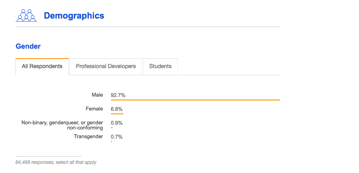Select the Transgender label
The height and width of the screenshot is (173, 359).
click(88, 137)
